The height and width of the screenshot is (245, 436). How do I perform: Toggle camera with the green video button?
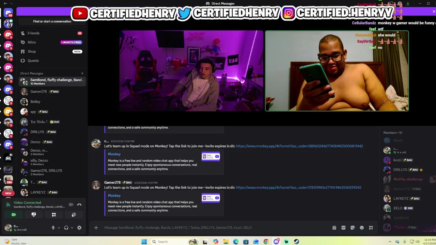pyautogui.click(x=14, y=215)
